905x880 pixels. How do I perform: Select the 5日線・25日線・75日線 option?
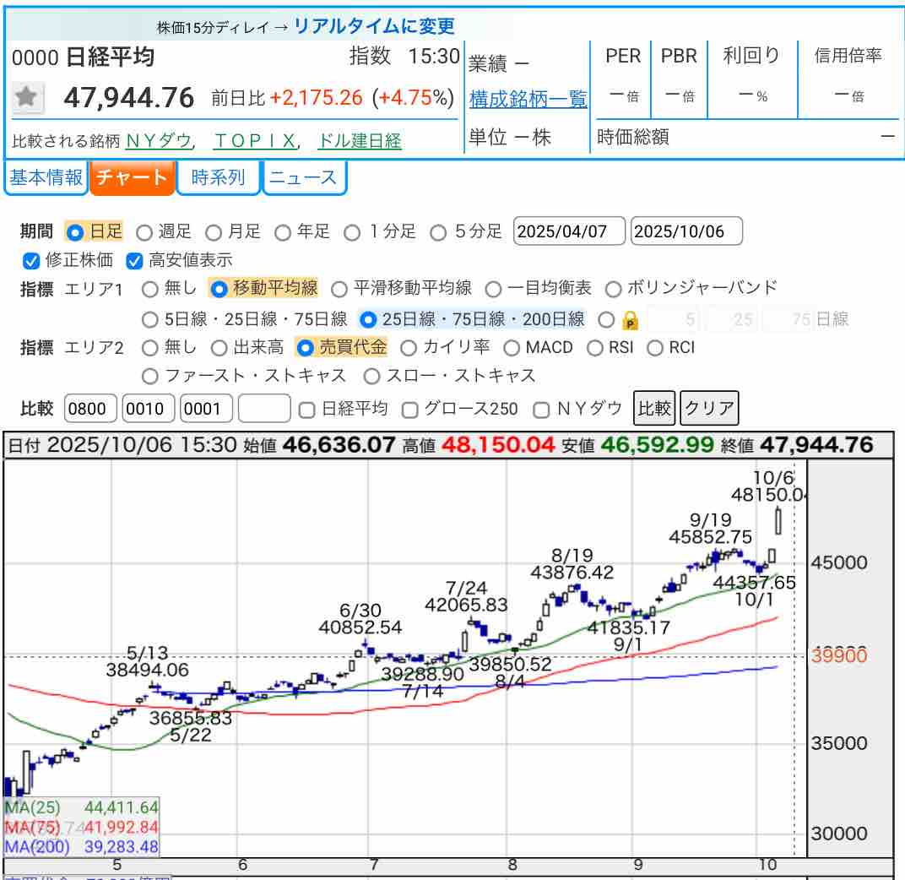click(150, 319)
